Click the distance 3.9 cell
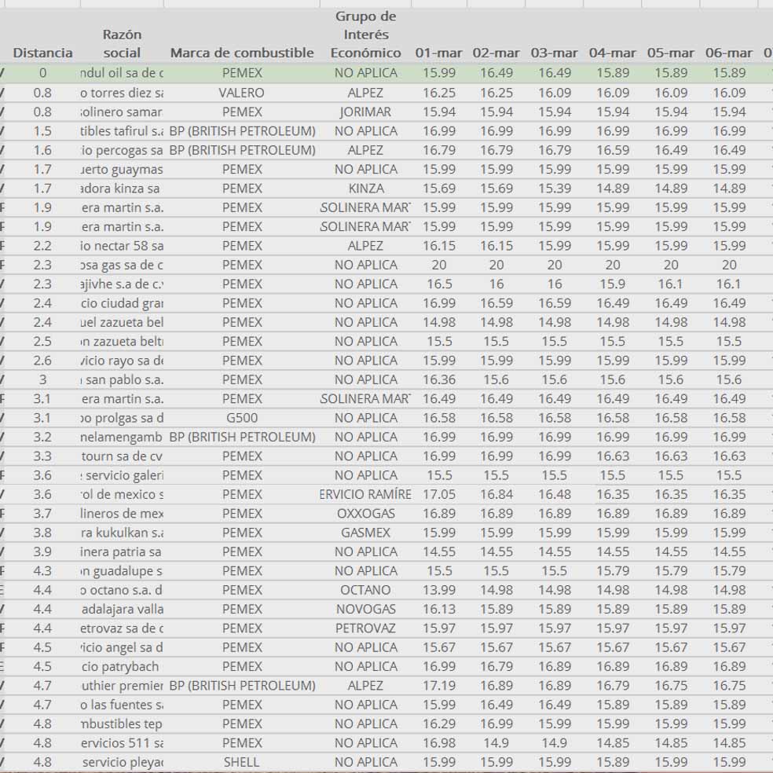 pyautogui.click(x=42, y=552)
